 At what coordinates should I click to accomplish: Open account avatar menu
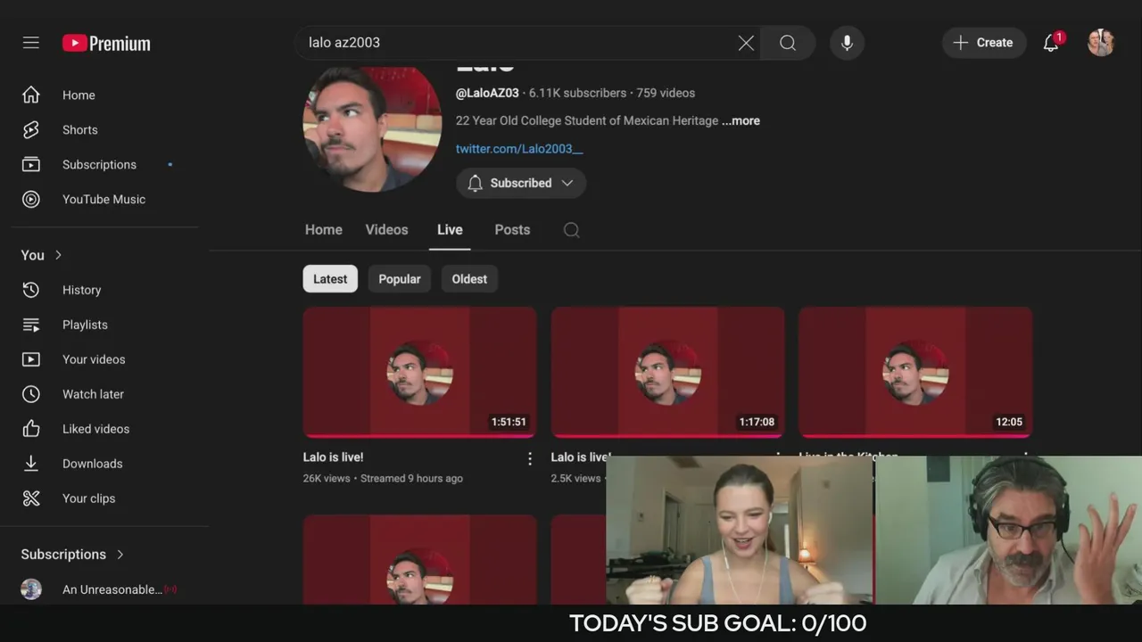tap(1101, 43)
